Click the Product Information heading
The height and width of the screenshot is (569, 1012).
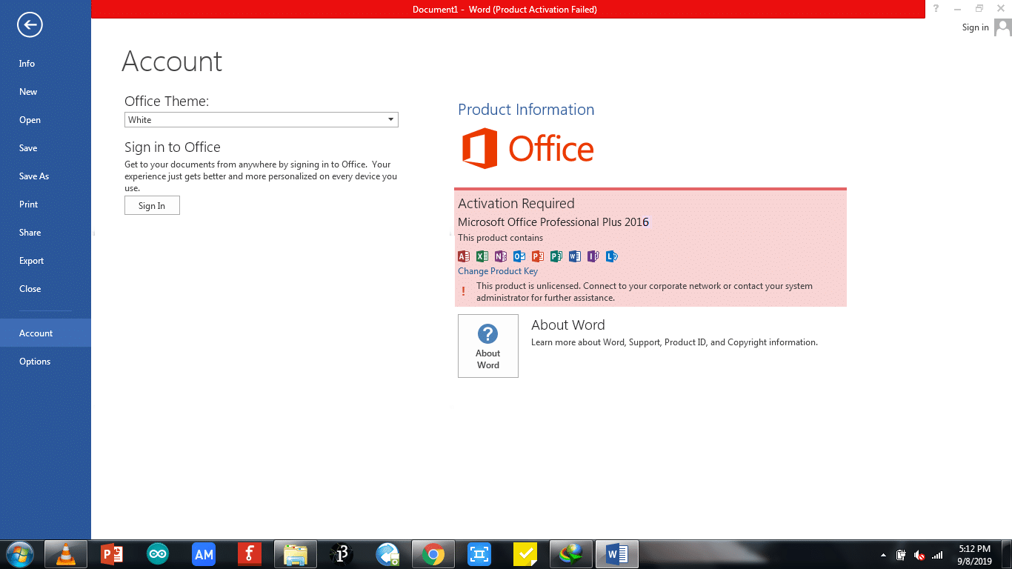coord(526,110)
